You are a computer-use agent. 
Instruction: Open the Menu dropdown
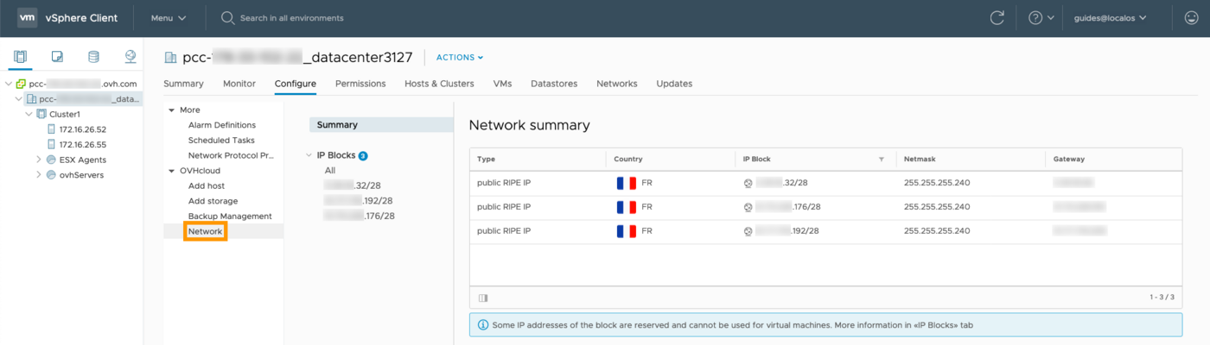[168, 18]
